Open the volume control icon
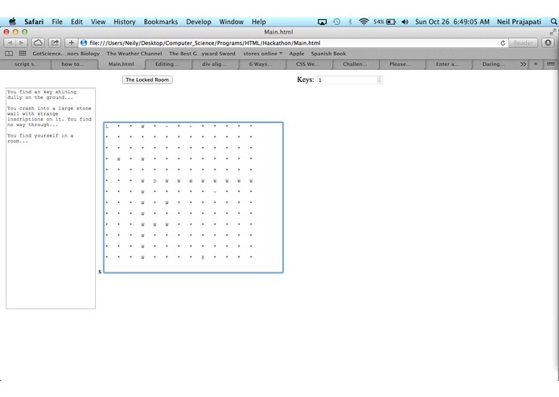 pos(405,22)
